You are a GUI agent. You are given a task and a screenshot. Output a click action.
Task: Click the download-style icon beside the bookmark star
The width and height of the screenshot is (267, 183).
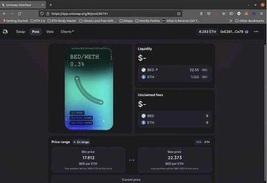(x=201, y=14)
